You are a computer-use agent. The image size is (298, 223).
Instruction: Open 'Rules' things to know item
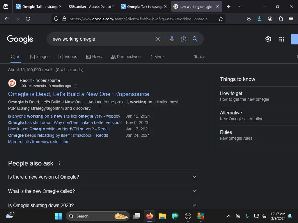coord(259,135)
